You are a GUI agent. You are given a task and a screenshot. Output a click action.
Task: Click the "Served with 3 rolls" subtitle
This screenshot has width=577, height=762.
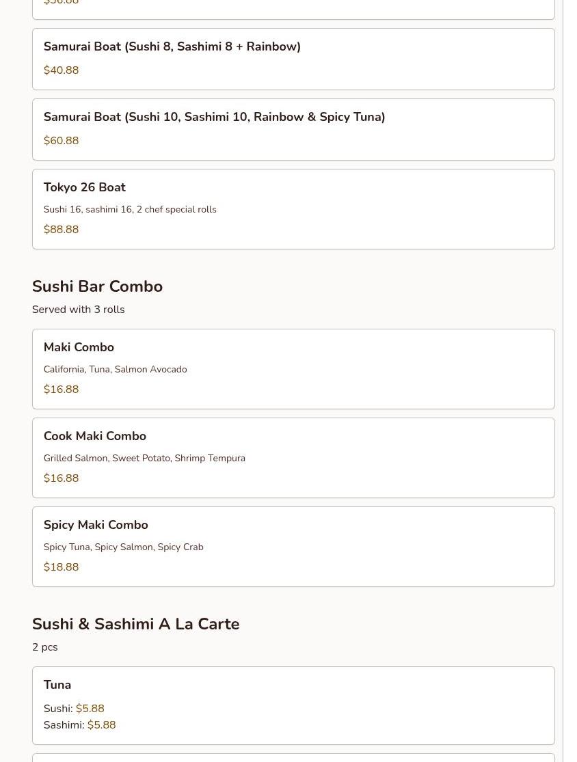[x=78, y=310]
